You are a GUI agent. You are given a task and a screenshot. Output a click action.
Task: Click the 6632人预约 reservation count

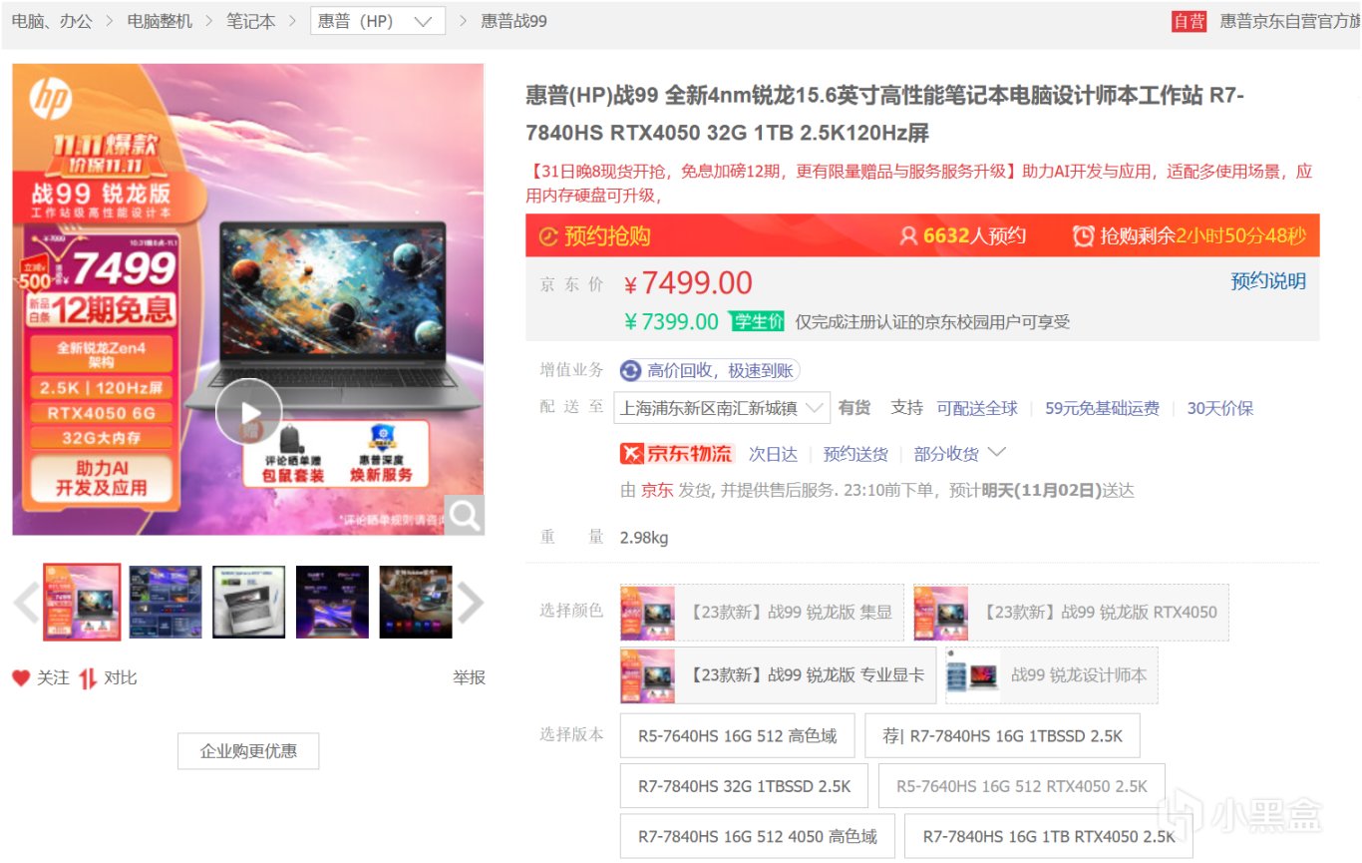(x=974, y=236)
